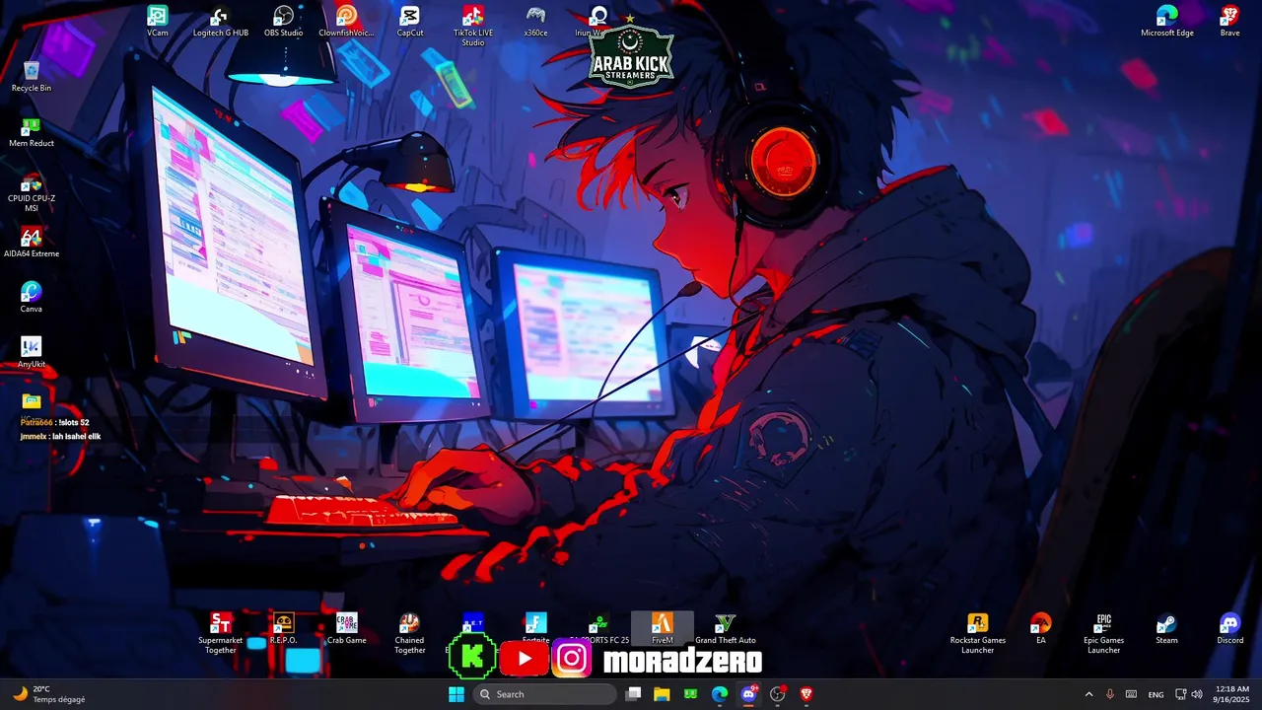Select the yellow folder below AnyUkit
Image resolution: width=1262 pixels, height=710 pixels.
(x=32, y=400)
